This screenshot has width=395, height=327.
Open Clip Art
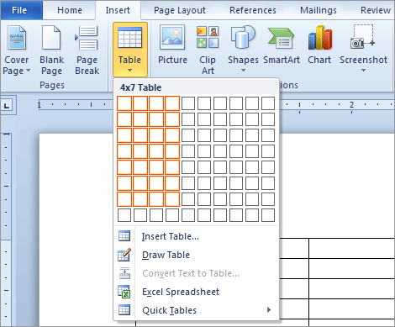point(208,50)
